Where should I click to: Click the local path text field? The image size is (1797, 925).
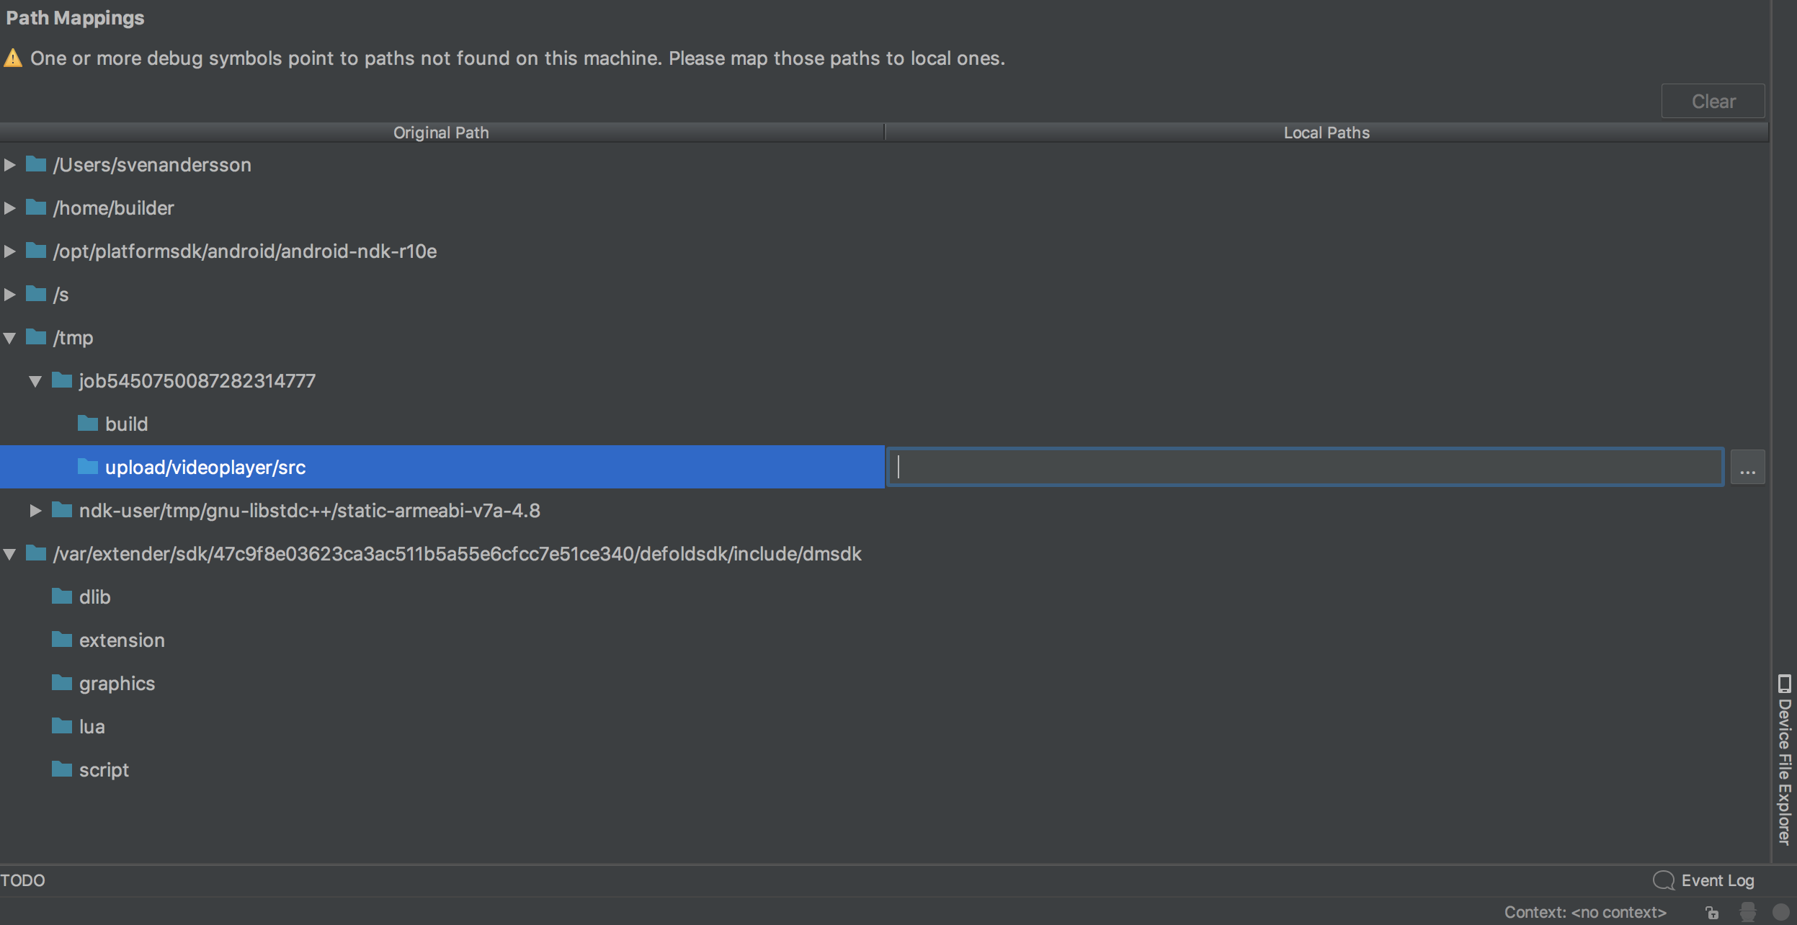pyautogui.click(x=1304, y=468)
